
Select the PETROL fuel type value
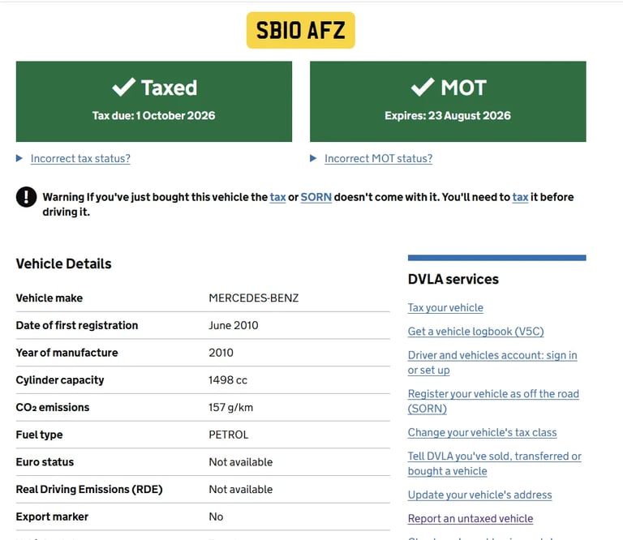click(229, 435)
